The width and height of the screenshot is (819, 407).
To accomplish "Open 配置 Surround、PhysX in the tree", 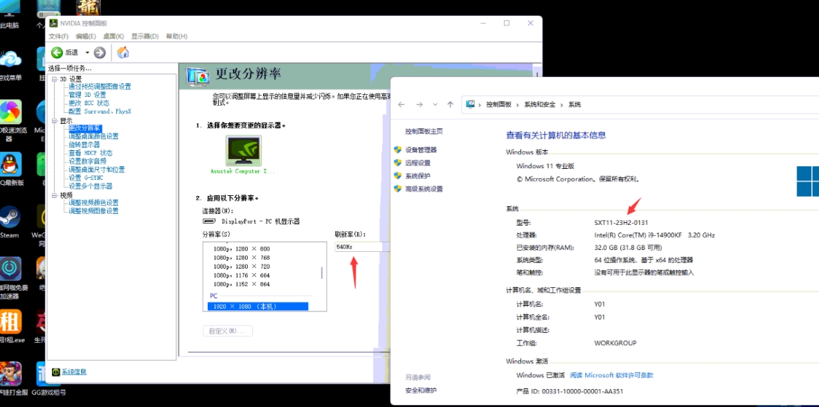I will (100, 111).
